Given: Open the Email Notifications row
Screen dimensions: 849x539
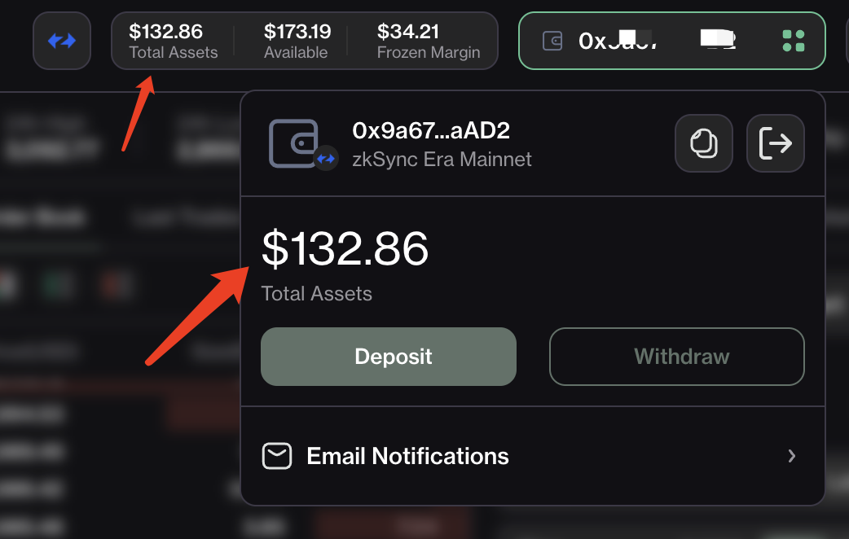Looking at the screenshot, I should 533,456.
